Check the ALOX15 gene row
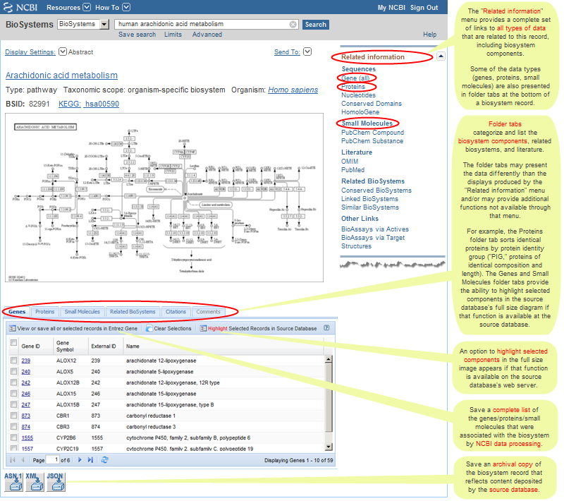This screenshot has width=564, height=501. [x=13, y=393]
